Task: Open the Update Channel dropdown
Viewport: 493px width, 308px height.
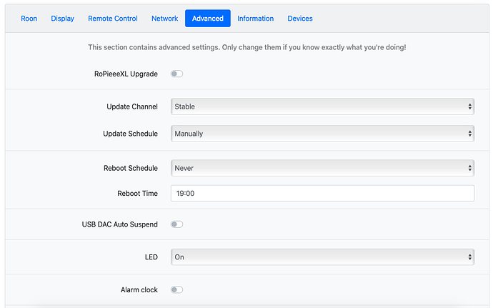Action: 322,106
